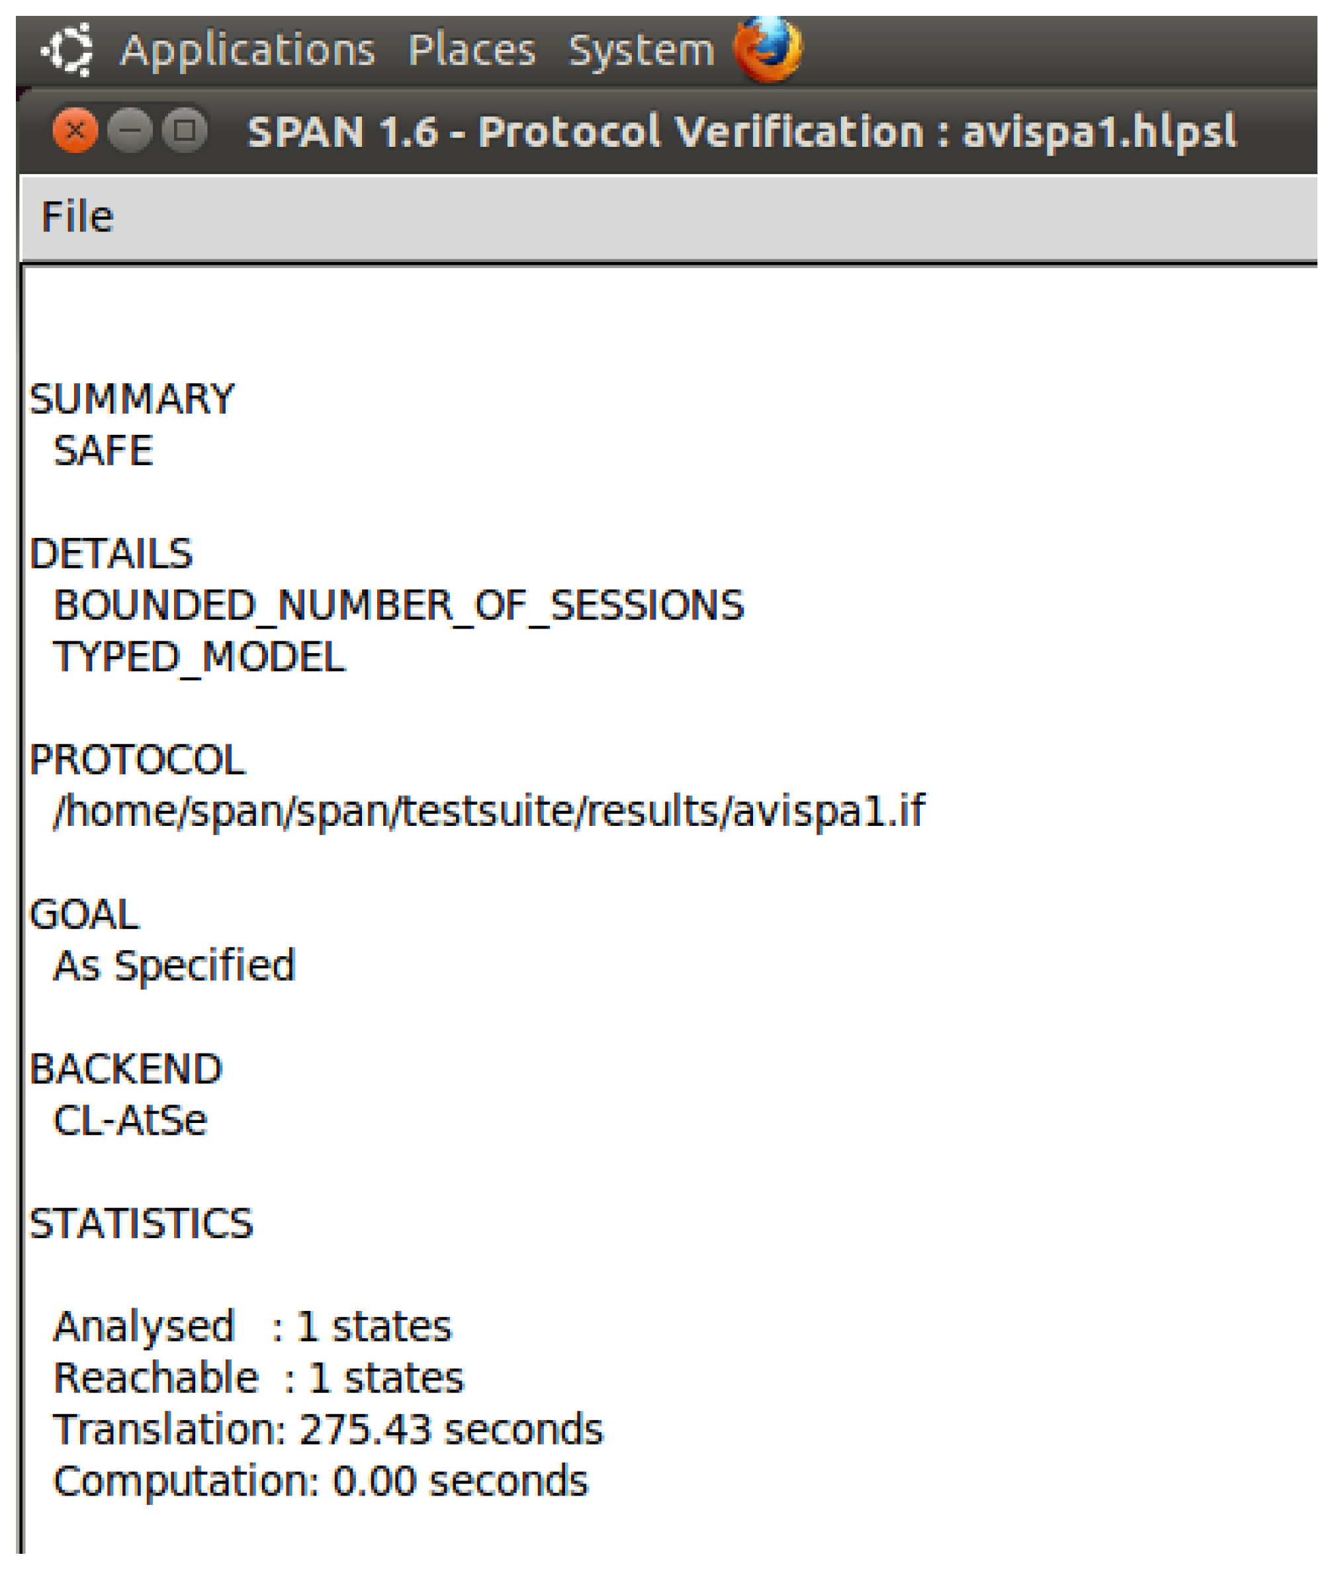
Task: Open the Places menu
Action: (472, 50)
